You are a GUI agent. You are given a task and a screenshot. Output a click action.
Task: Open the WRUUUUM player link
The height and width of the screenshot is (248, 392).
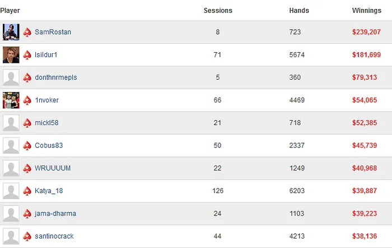click(53, 168)
